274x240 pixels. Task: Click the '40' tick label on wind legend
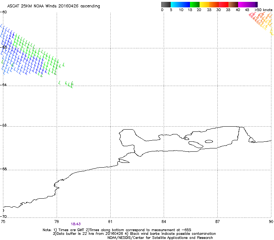coord(238,10)
